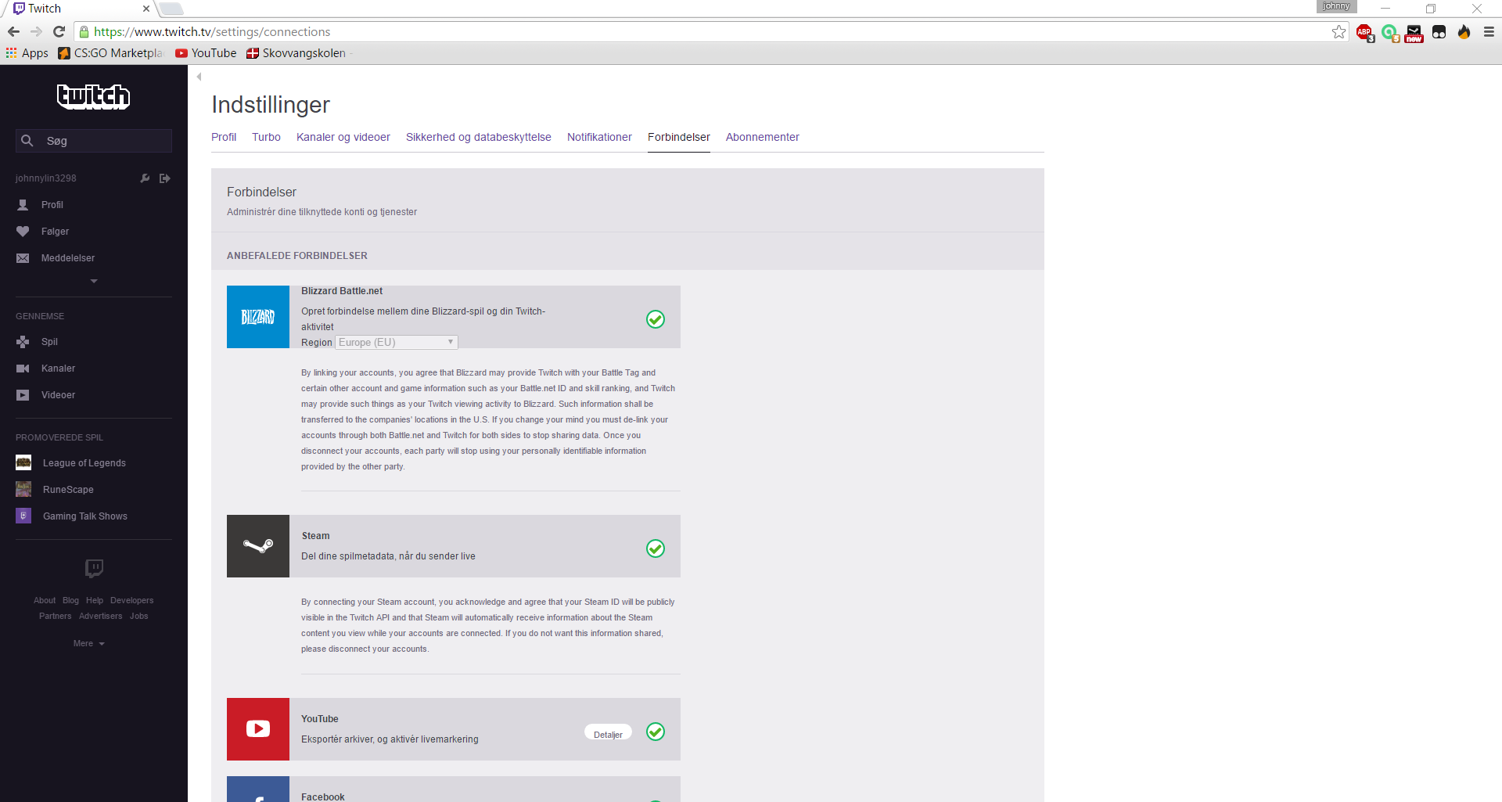
Task: Open Kanaler via the camera icon
Action: pyautogui.click(x=23, y=369)
